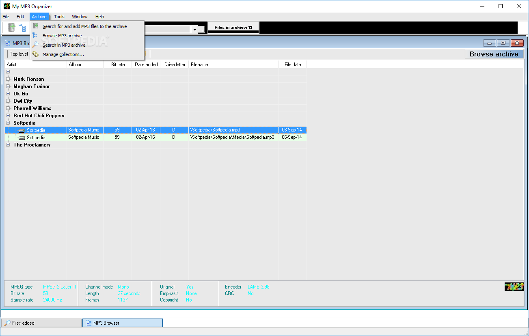The width and height of the screenshot is (529, 336).
Task: Click the ellipsis browse button in toolbar
Action: [201, 30]
